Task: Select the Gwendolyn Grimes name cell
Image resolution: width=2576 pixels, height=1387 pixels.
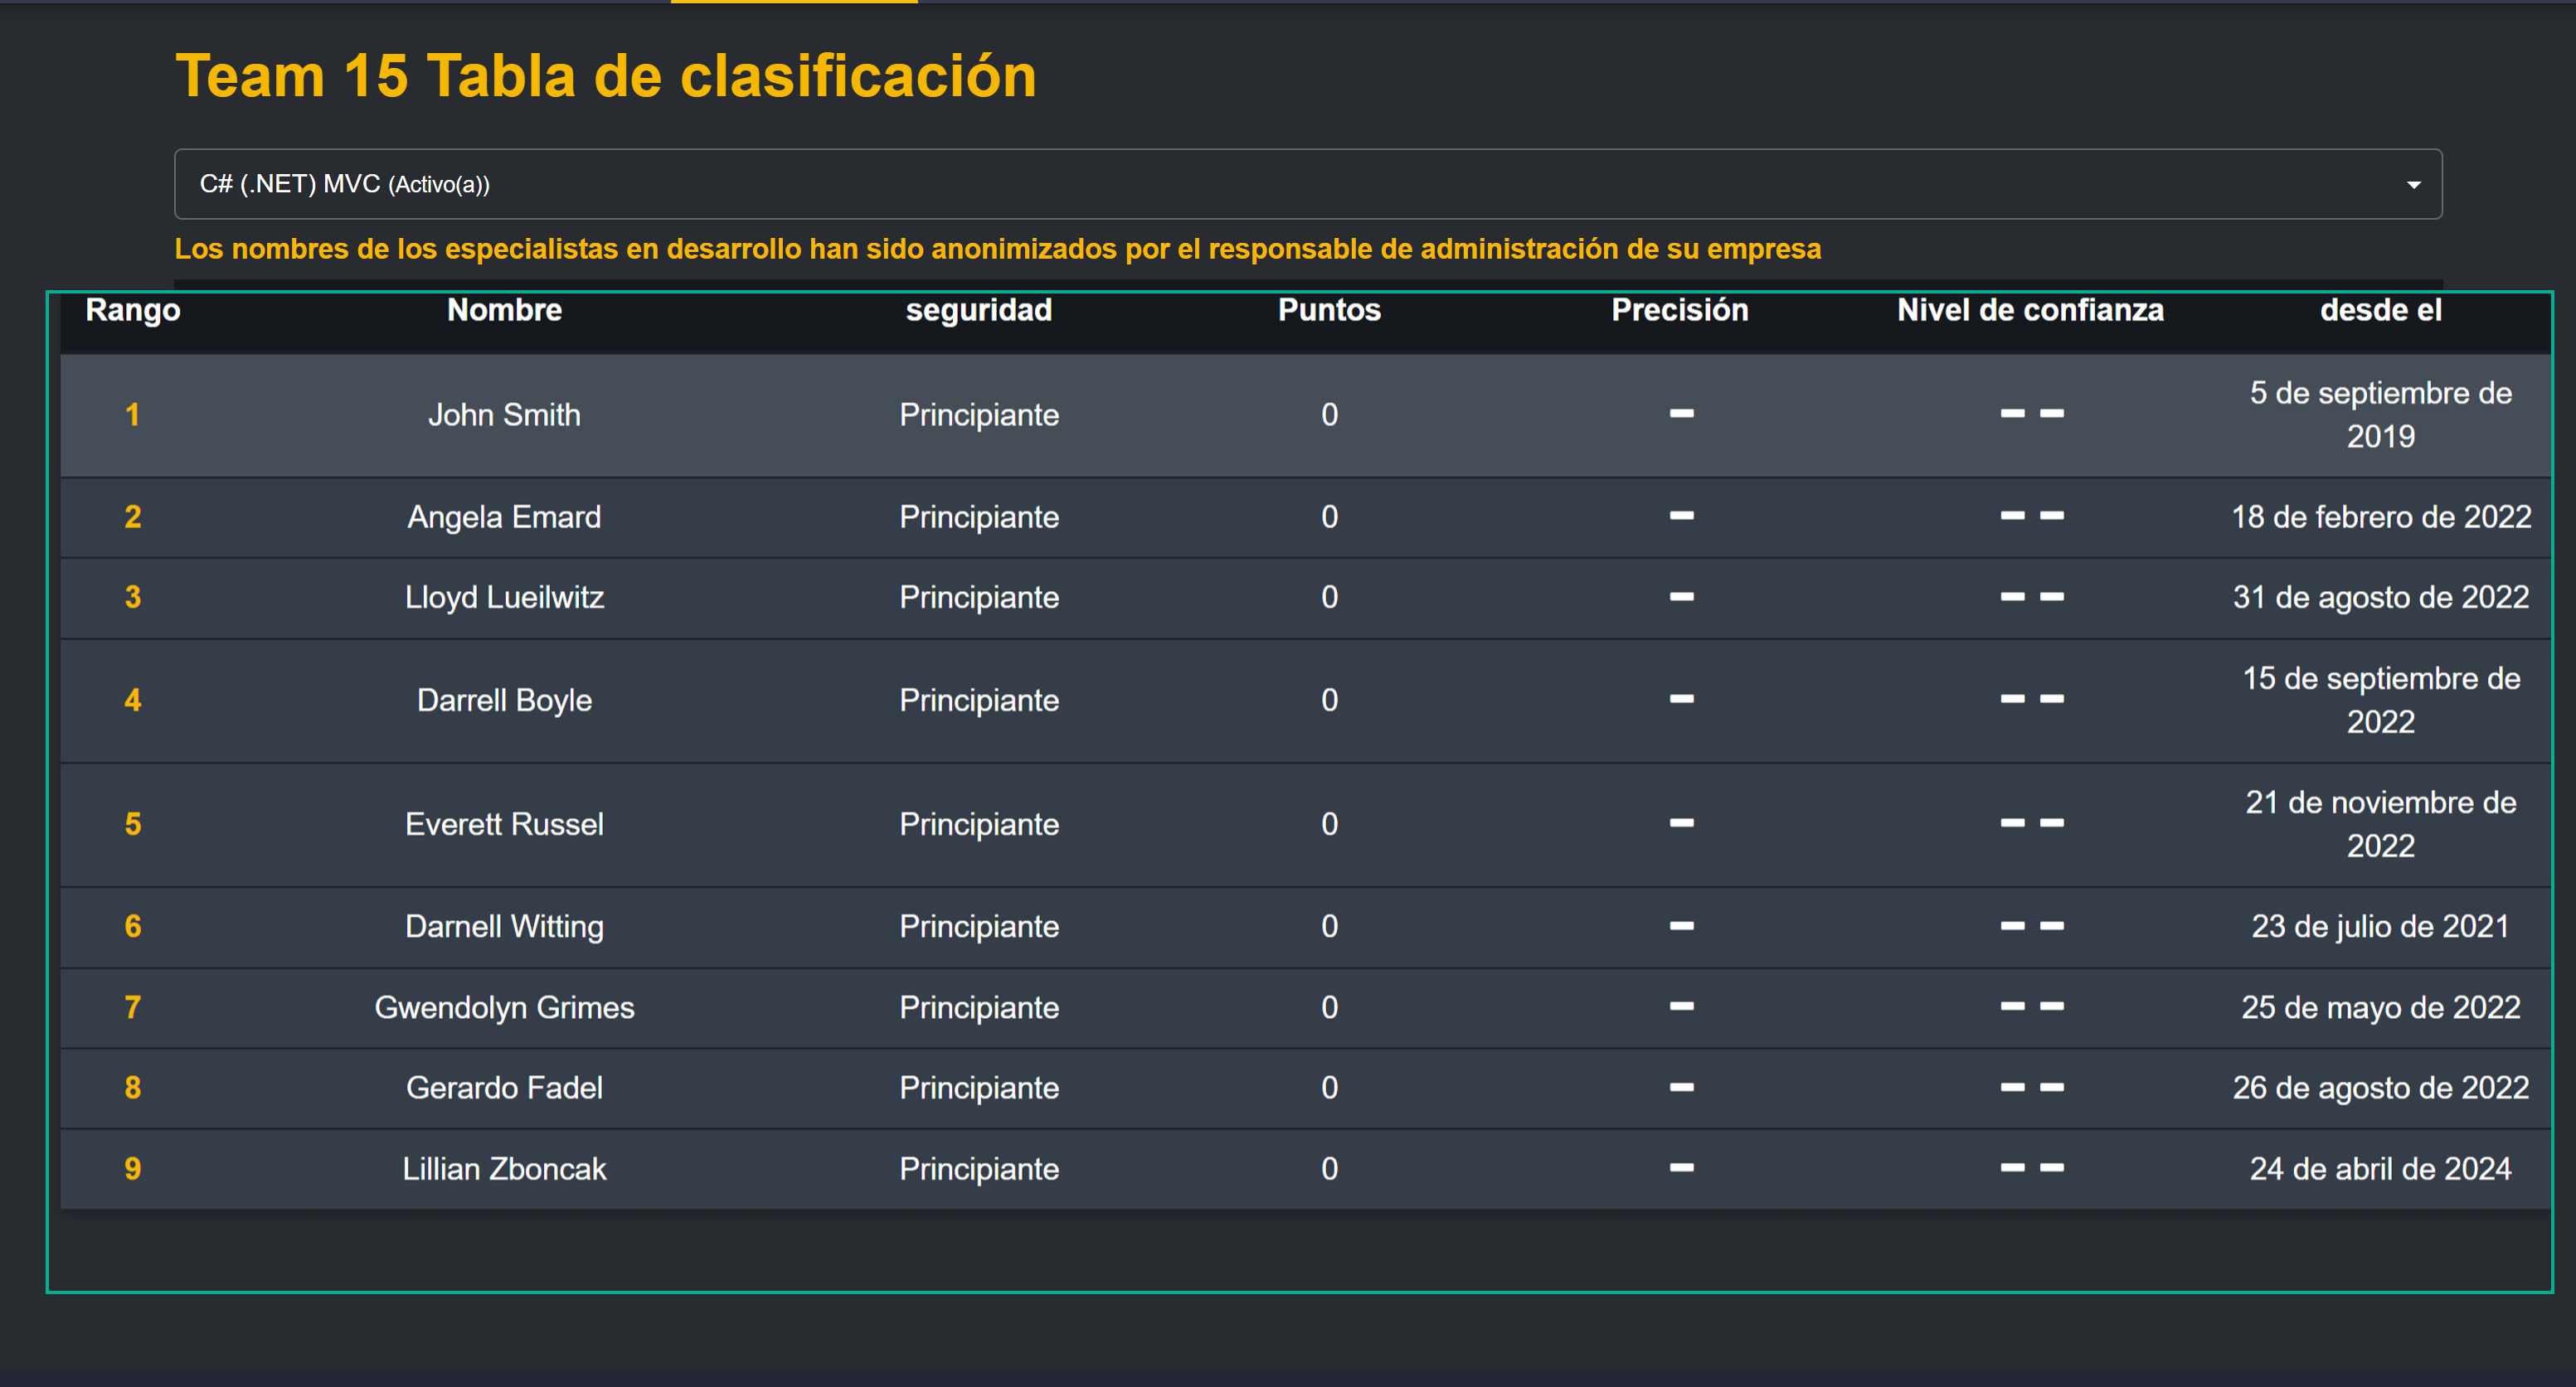Action: coord(504,1007)
